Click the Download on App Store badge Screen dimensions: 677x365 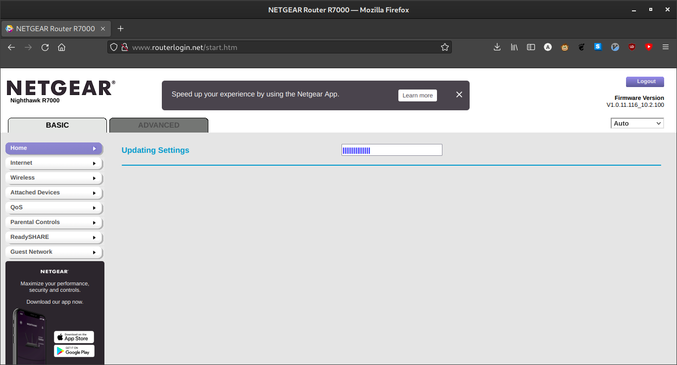point(74,337)
